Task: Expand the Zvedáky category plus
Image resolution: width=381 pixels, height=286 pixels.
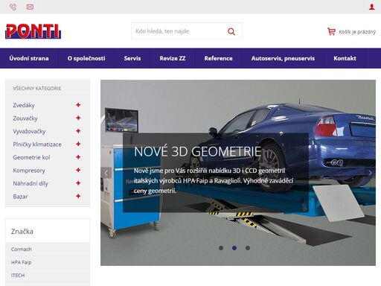Action: point(78,105)
